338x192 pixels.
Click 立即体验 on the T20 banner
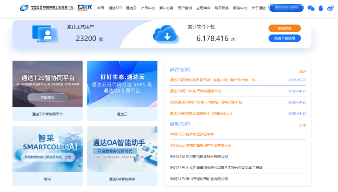click(48, 98)
